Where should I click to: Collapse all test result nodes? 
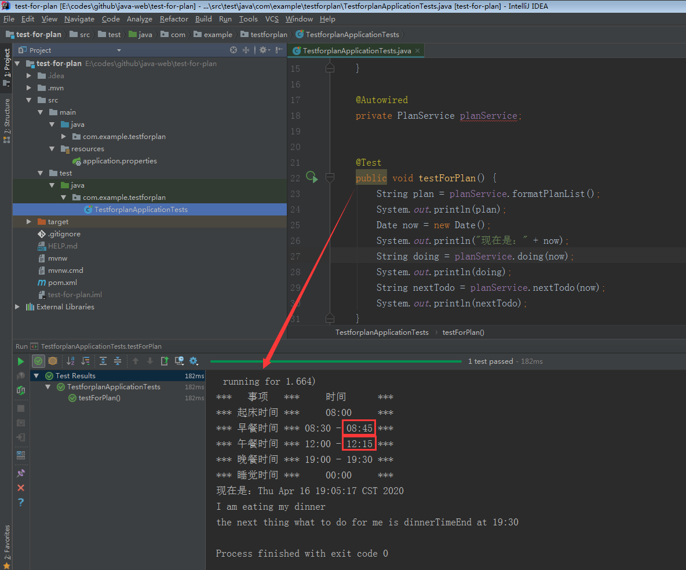click(x=118, y=361)
